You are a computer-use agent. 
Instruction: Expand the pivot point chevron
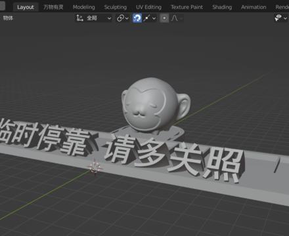127,18
